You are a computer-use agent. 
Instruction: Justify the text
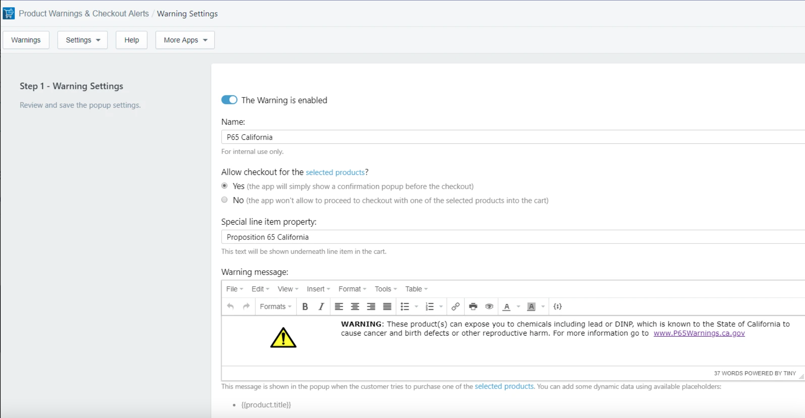[387, 306]
